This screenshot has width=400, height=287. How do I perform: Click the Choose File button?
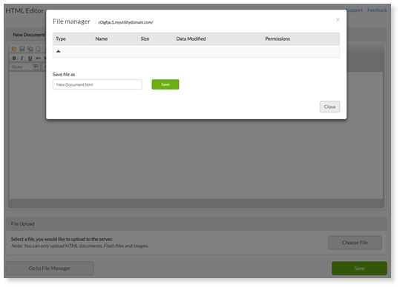pos(355,243)
